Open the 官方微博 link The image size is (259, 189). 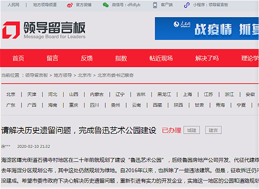(x=83, y=5)
